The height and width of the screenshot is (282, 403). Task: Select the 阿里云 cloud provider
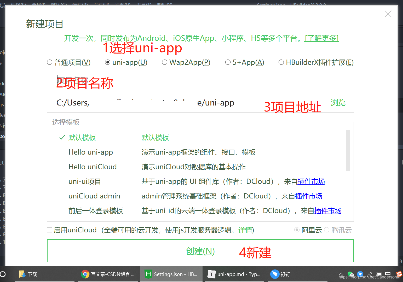(297, 230)
